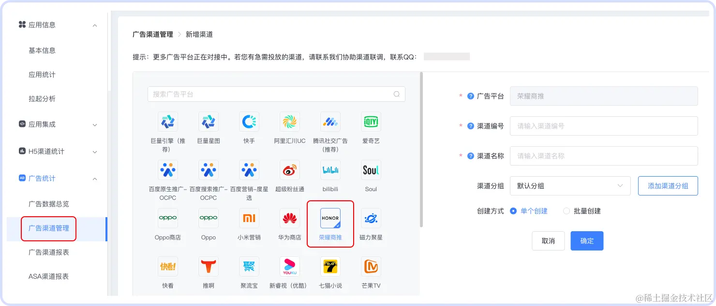Click the disabled 广告平台 荣耀商推 field

[x=604, y=96]
